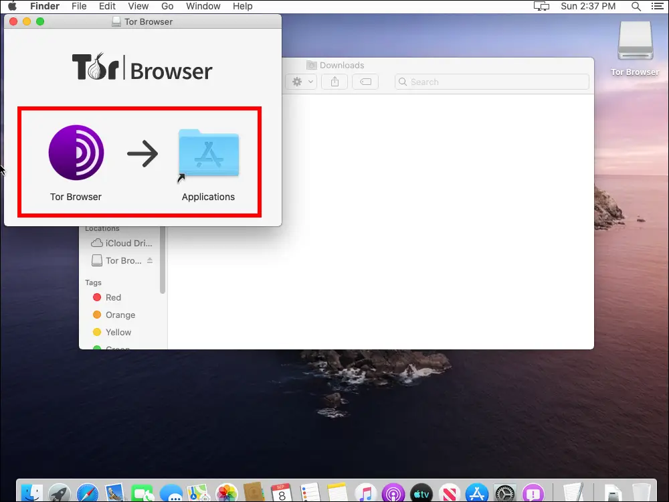Screen dimensions: 669x502
Task: Click the Tags section heading in sidebar
Action: (x=93, y=282)
